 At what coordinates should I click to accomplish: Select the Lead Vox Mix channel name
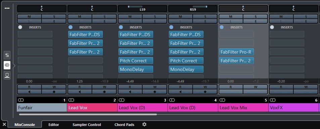243,108
